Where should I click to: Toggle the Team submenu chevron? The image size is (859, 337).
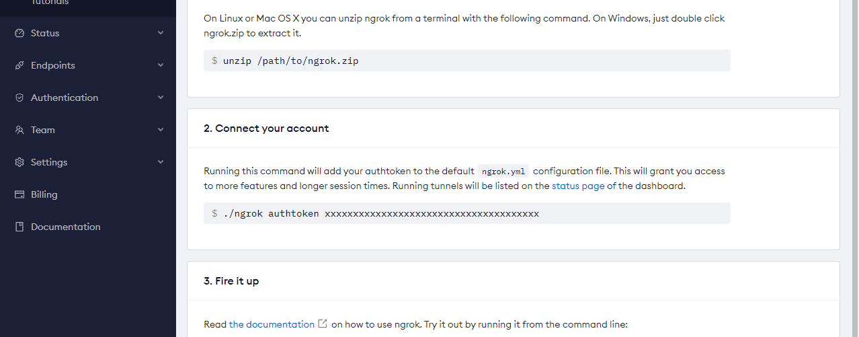(x=161, y=130)
